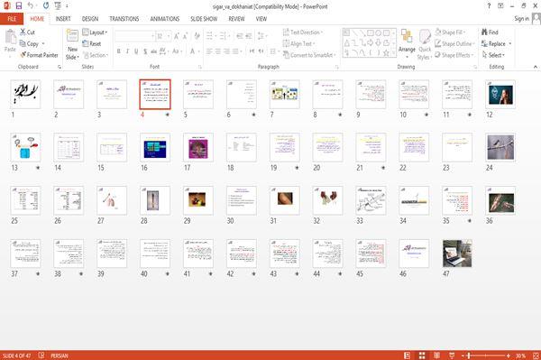Open the Section dropdown

(96, 55)
